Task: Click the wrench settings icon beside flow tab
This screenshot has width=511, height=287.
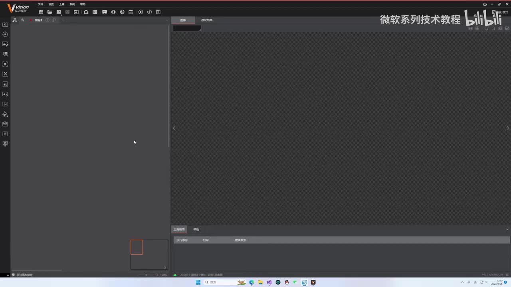Action: (22, 20)
